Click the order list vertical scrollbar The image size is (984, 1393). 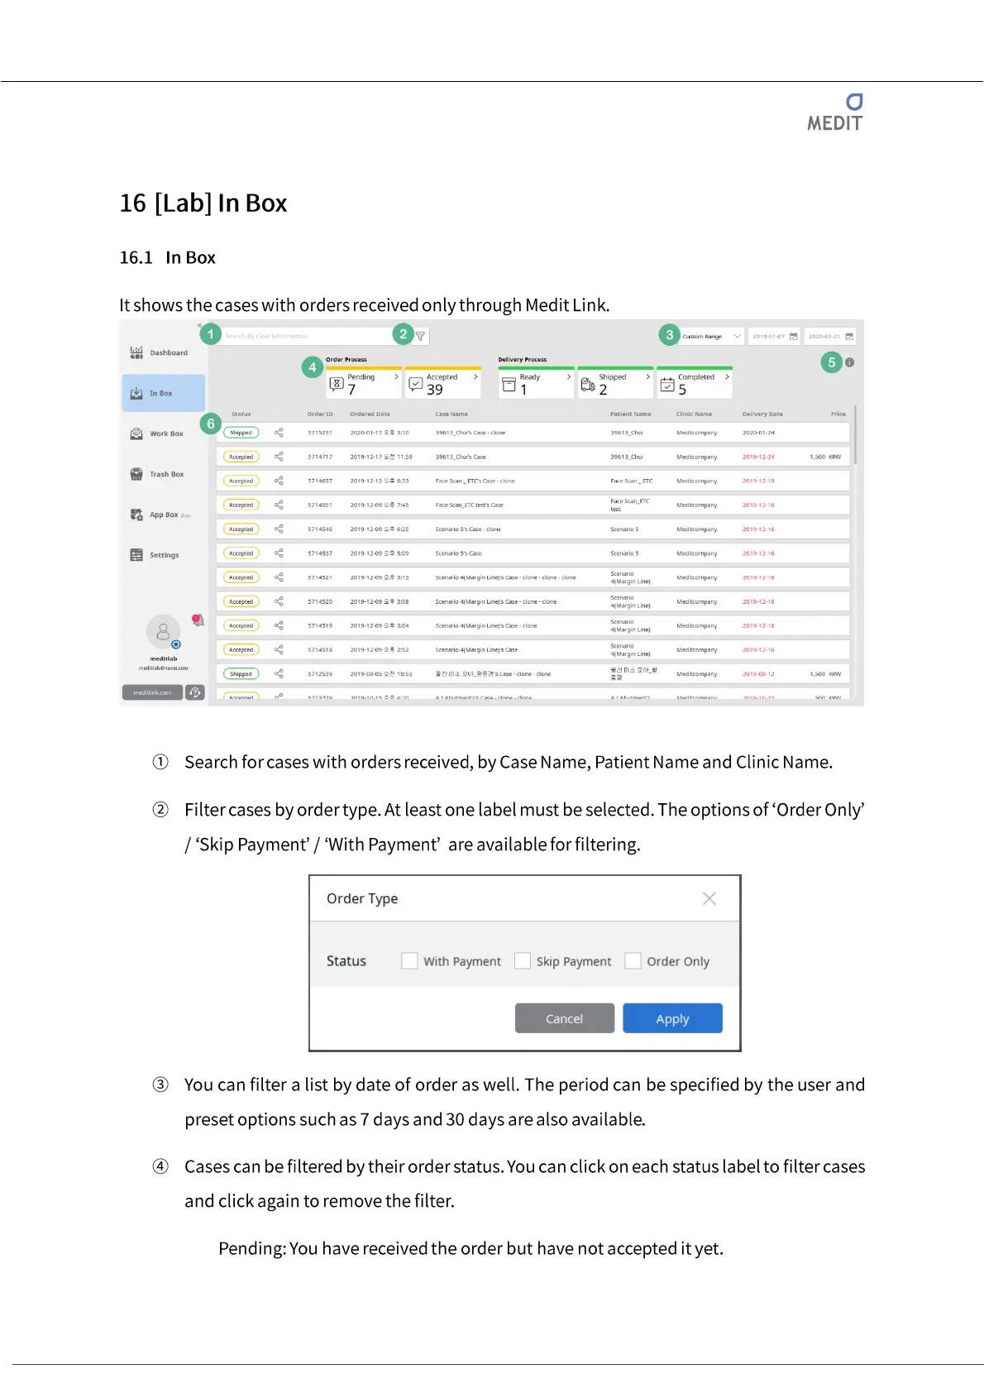[856, 436]
